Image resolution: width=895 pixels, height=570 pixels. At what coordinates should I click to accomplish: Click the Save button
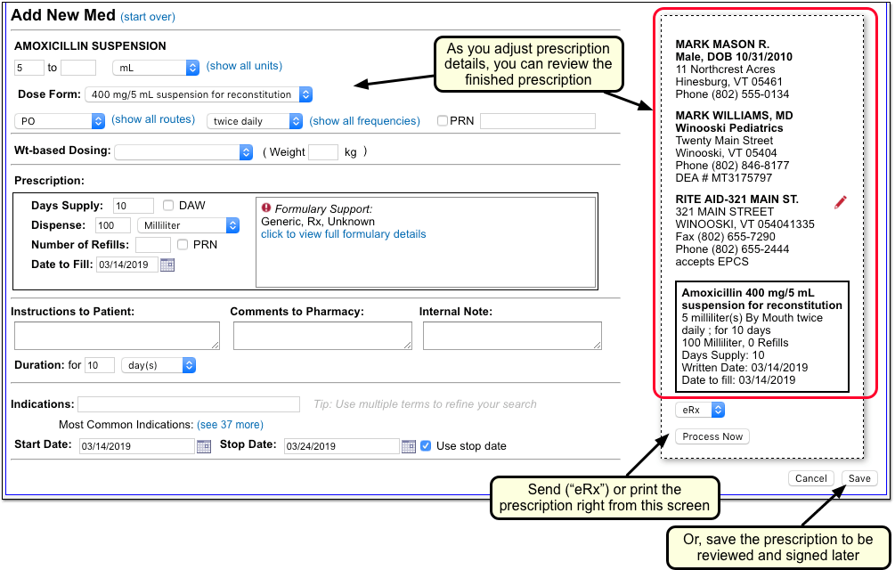[x=859, y=478]
